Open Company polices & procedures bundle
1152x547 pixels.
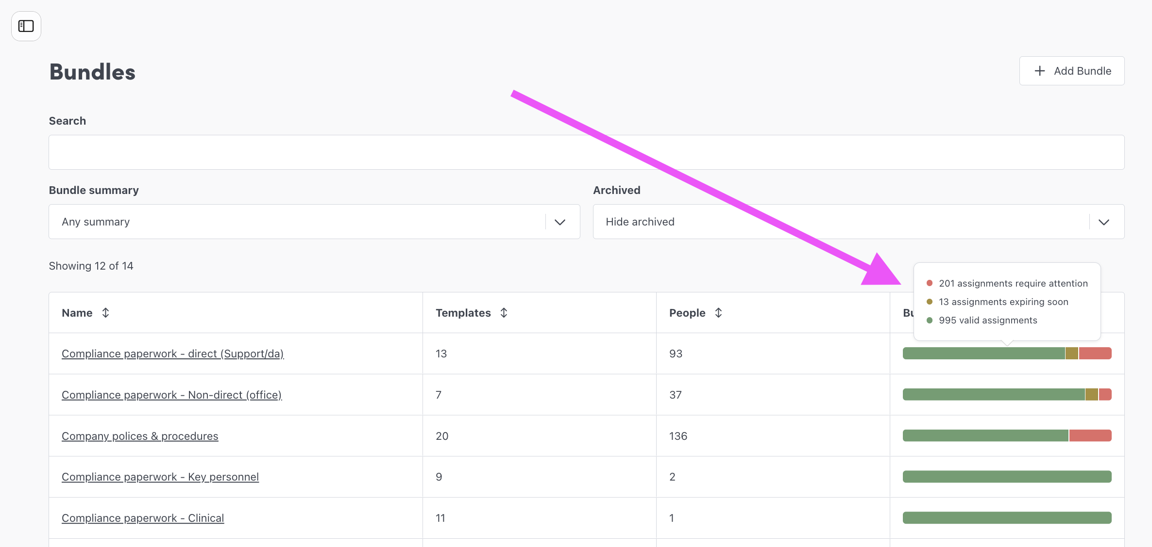coord(140,436)
